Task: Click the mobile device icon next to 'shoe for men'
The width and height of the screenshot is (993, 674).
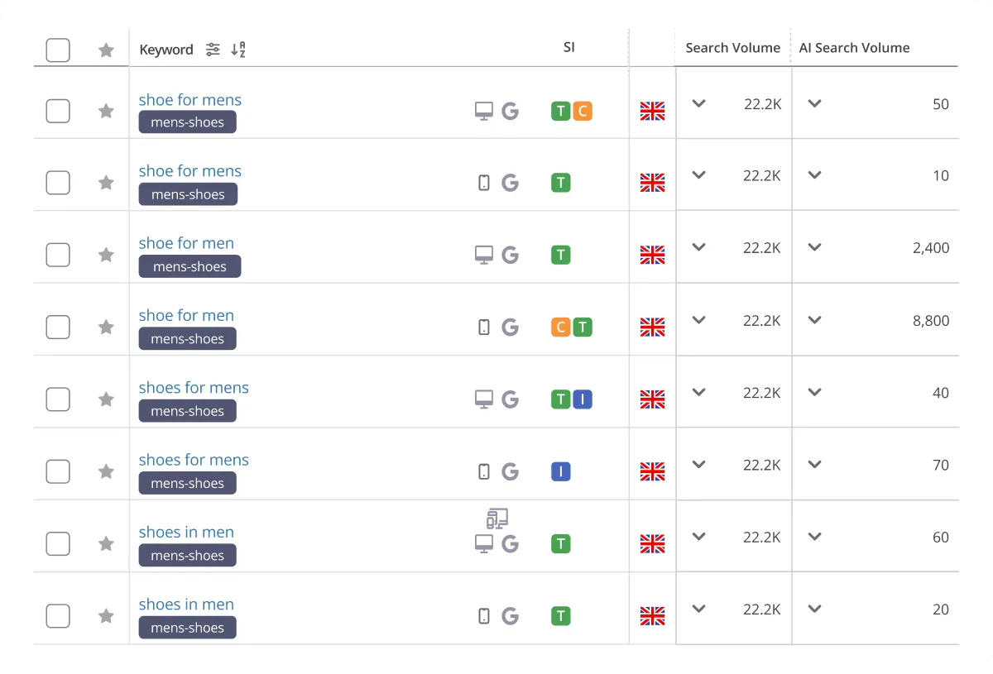Action: (x=484, y=327)
